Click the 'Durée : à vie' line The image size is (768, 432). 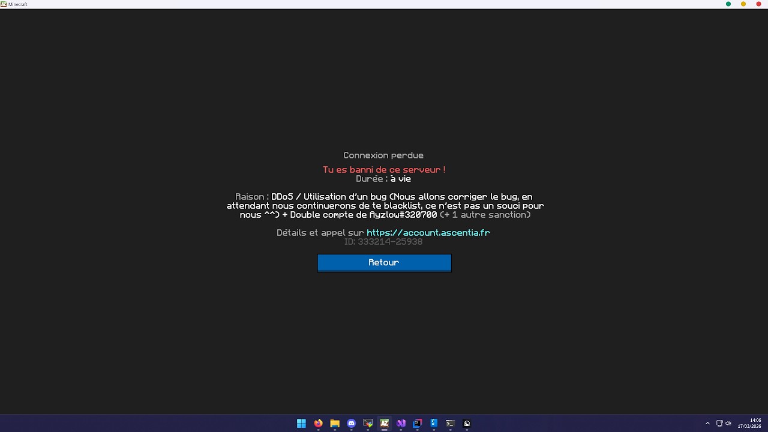(383, 179)
